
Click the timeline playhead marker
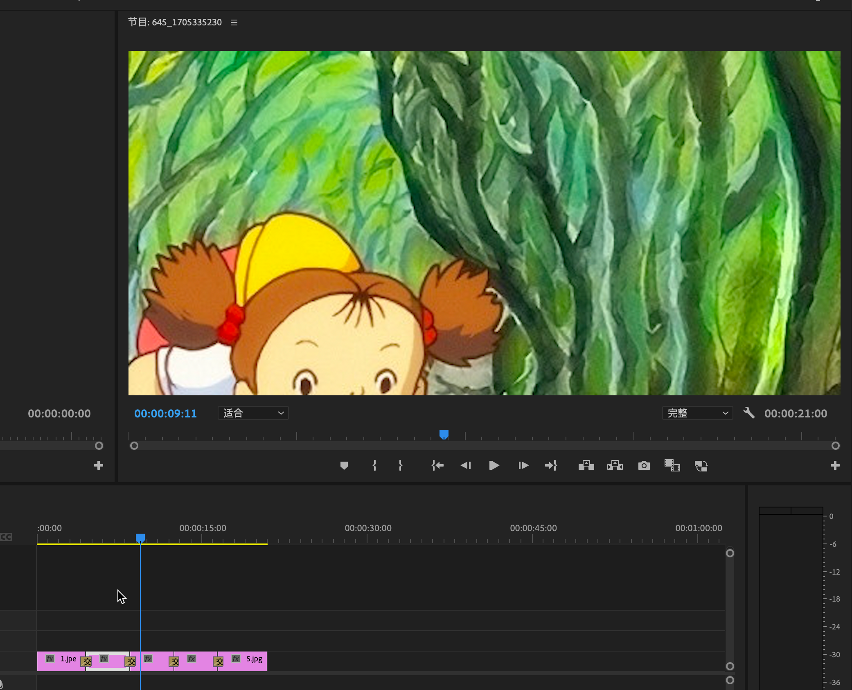click(x=140, y=538)
